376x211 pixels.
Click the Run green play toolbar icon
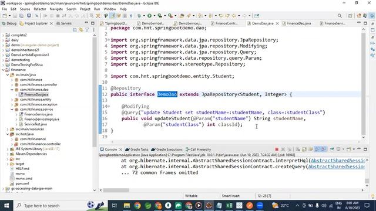(149, 16)
